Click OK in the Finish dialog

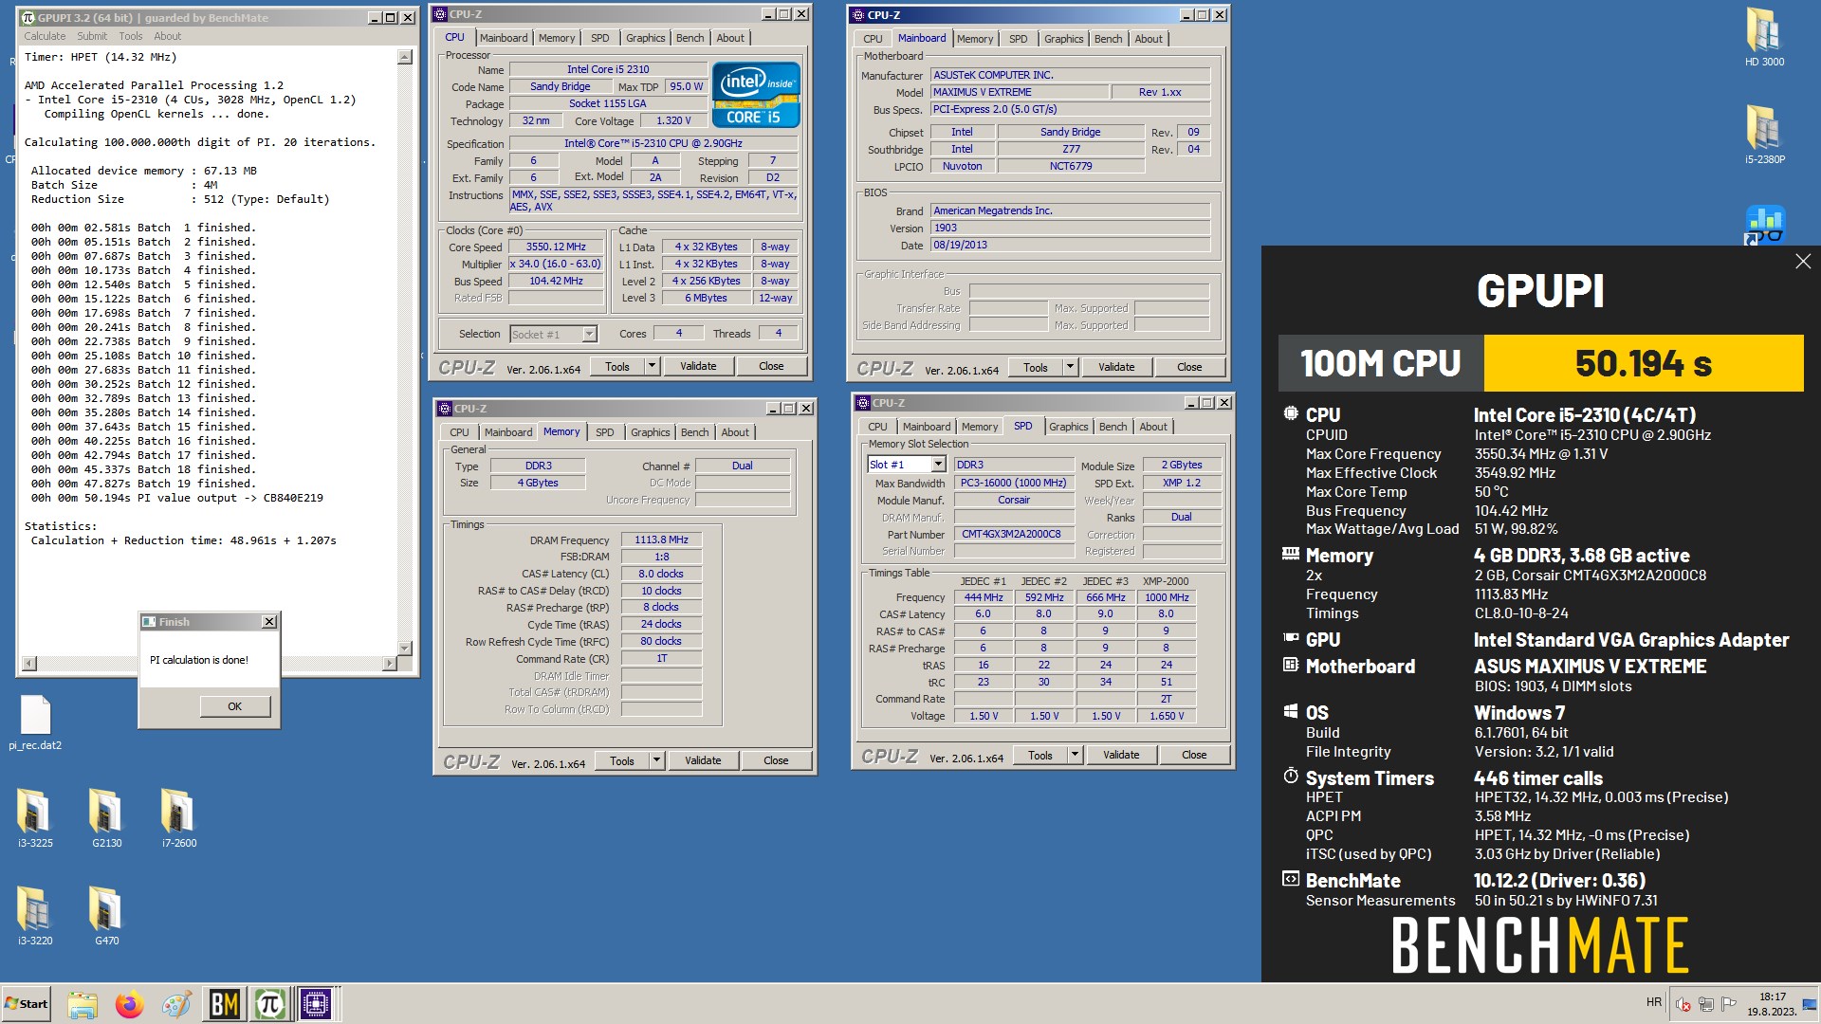[234, 706]
